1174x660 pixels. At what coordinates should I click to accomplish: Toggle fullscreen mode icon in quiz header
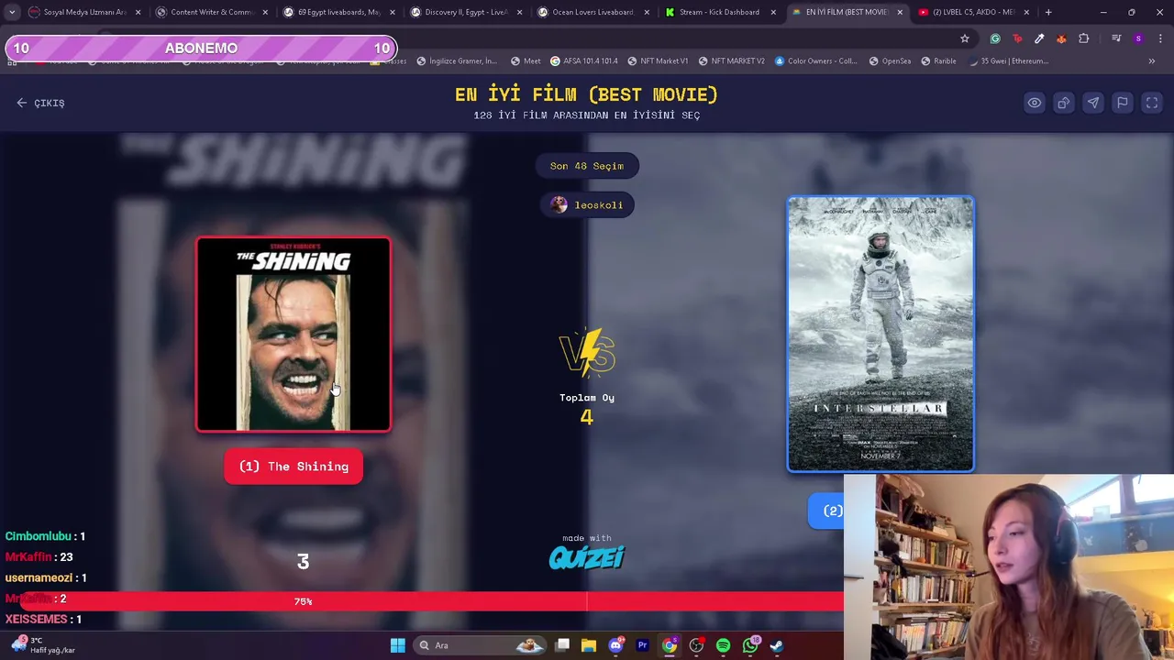[1151, 103]
